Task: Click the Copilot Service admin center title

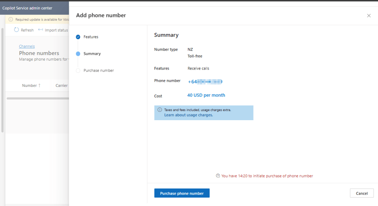Action: [x=27, y=8]
